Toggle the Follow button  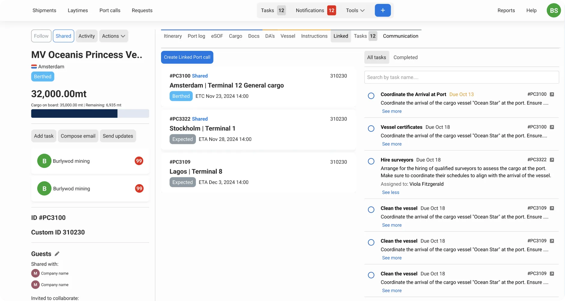click(x=41, y=36)
